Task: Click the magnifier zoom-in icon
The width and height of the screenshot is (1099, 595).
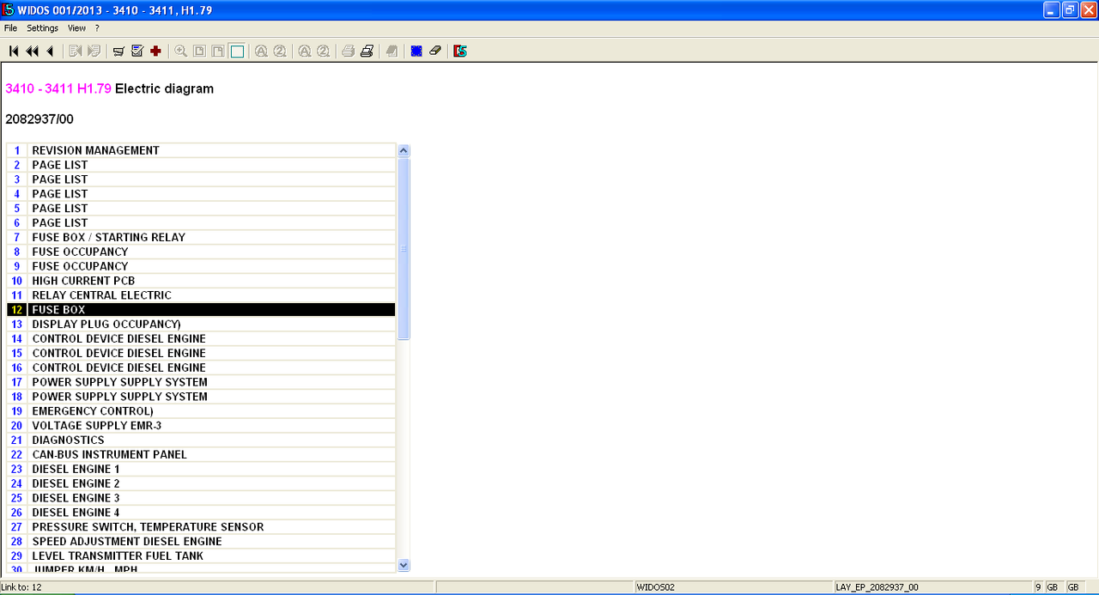Action: [180, 52]
